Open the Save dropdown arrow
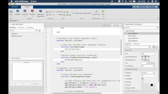The image size is (168, 94). point(11,16)
